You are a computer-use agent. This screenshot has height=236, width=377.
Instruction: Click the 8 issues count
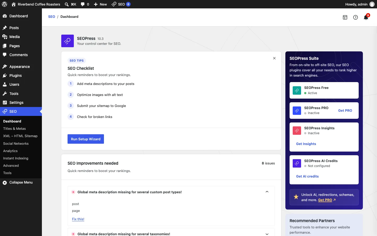268,163
